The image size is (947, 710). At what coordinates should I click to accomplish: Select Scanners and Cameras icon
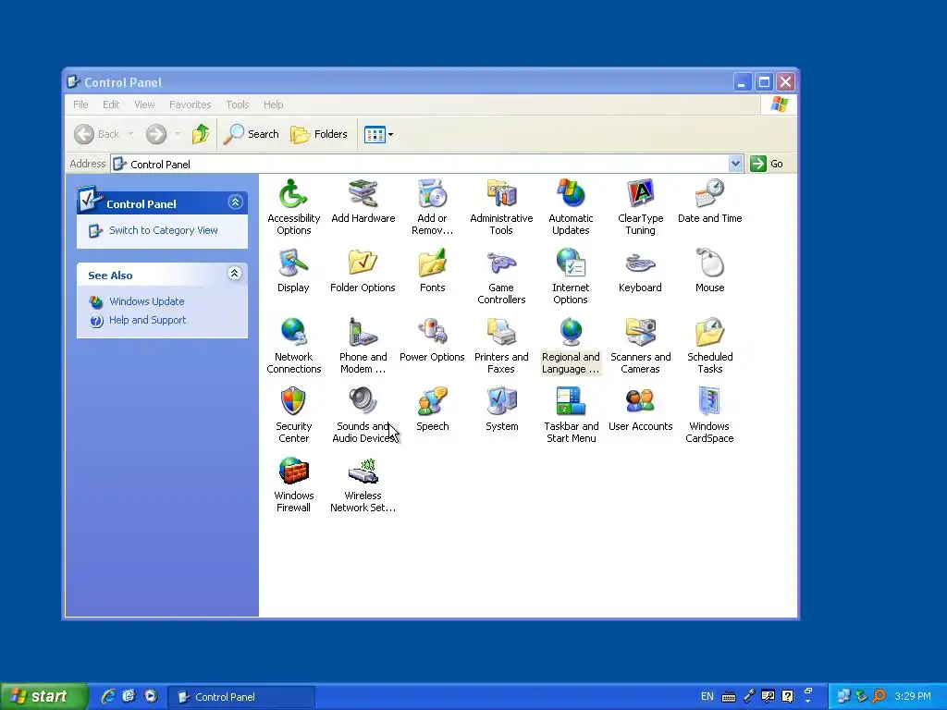tap(640, 346)
